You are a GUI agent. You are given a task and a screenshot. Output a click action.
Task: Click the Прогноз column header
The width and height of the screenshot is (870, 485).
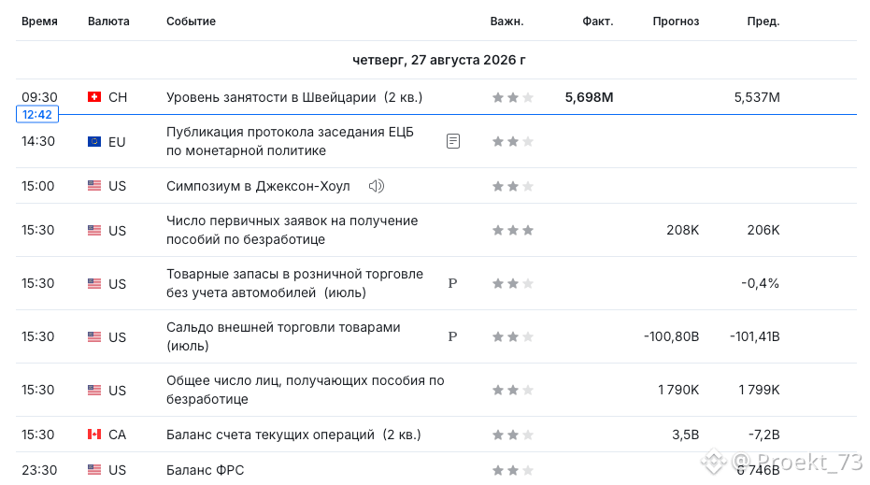point(676,21)
